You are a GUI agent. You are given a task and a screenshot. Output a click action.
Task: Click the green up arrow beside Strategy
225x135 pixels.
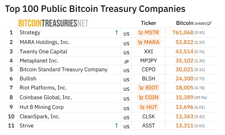click(116, 32)
